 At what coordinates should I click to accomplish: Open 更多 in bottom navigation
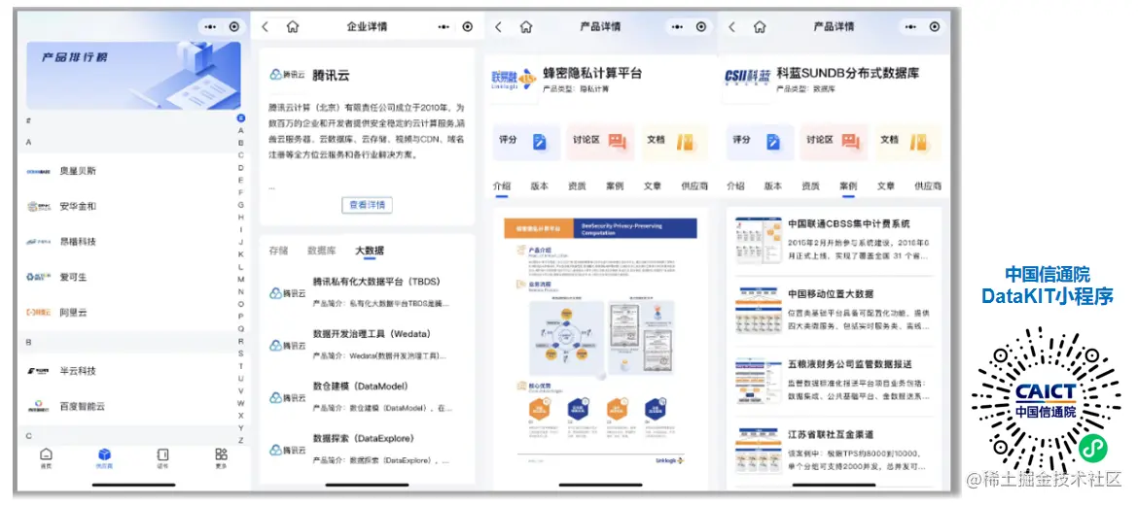click(221, 458)
